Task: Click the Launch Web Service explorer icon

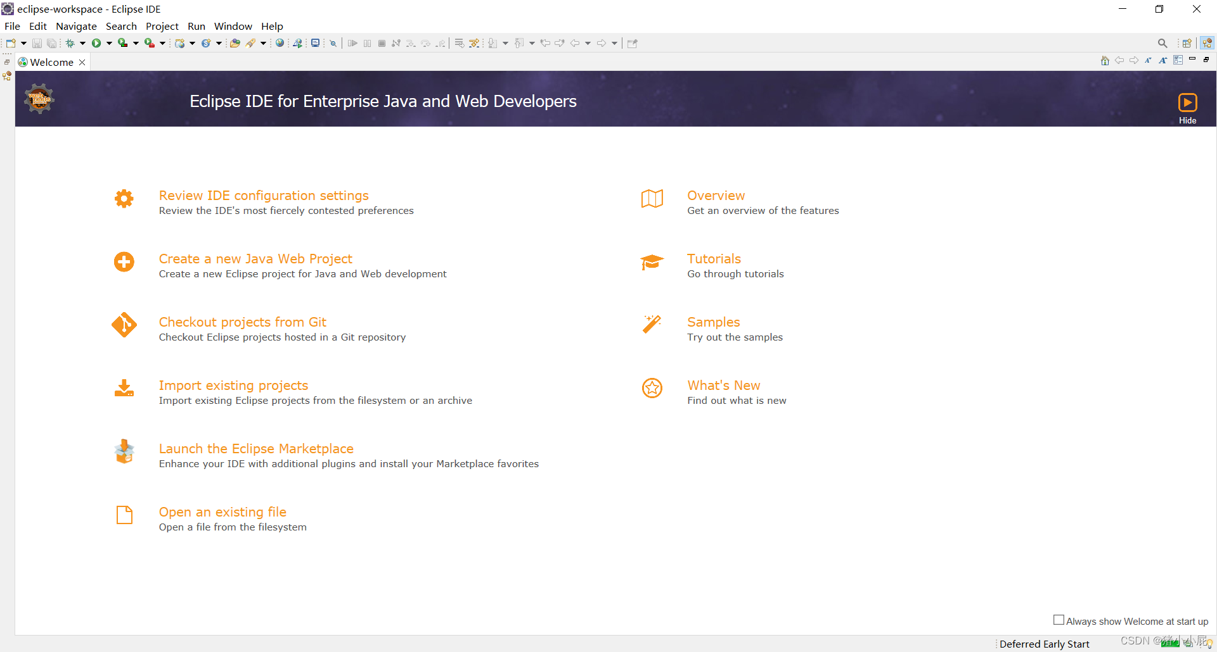Action: tap(297, 43)
